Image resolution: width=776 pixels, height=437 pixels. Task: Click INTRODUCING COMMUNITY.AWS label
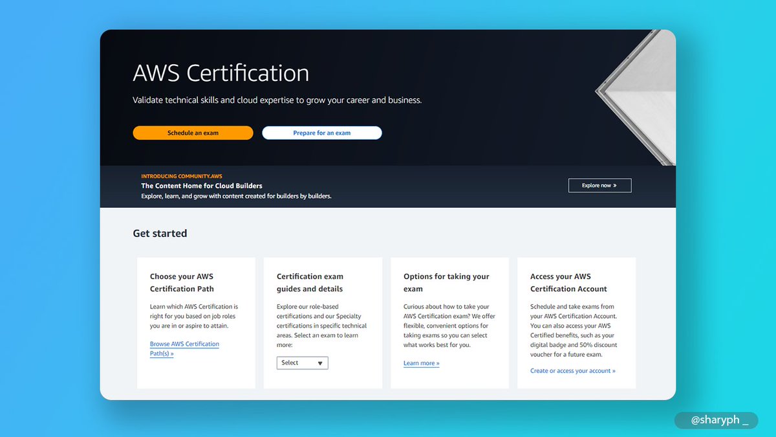[x=182, y=176]
